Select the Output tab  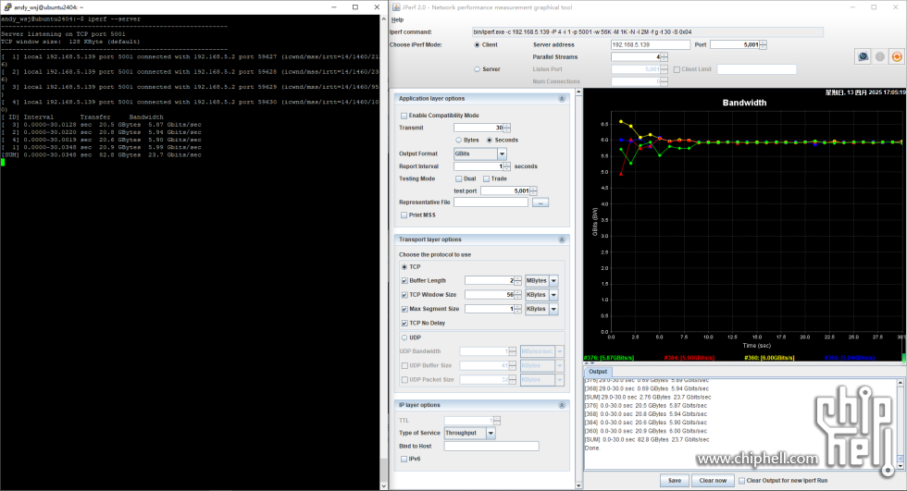(x=598, y=372)
